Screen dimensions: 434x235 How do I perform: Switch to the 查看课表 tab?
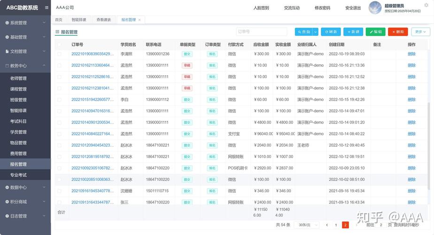tap(104, 20)
